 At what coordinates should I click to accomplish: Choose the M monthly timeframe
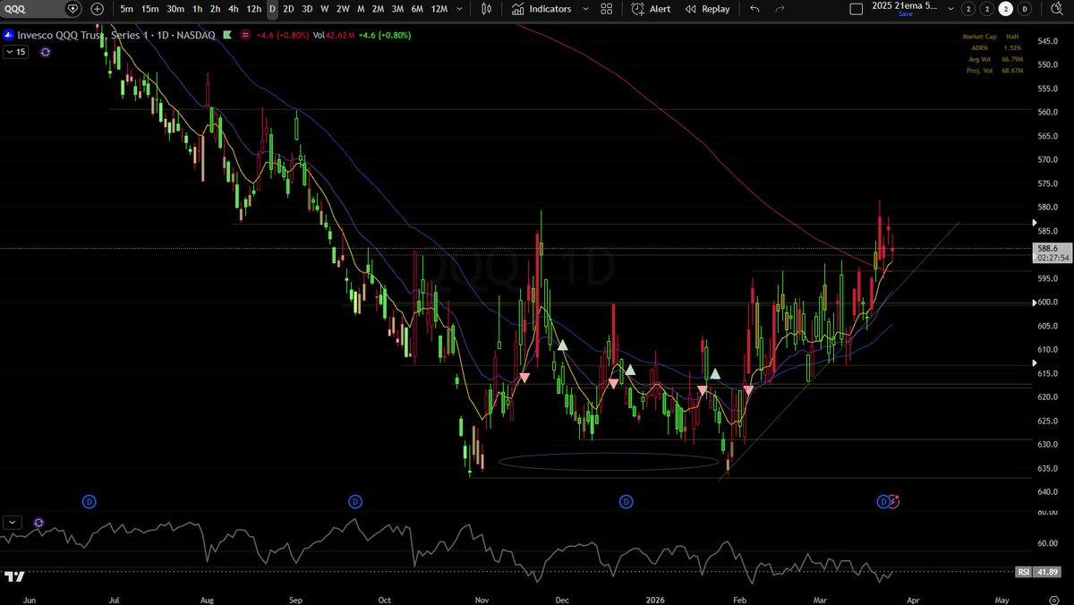[361, 9]
